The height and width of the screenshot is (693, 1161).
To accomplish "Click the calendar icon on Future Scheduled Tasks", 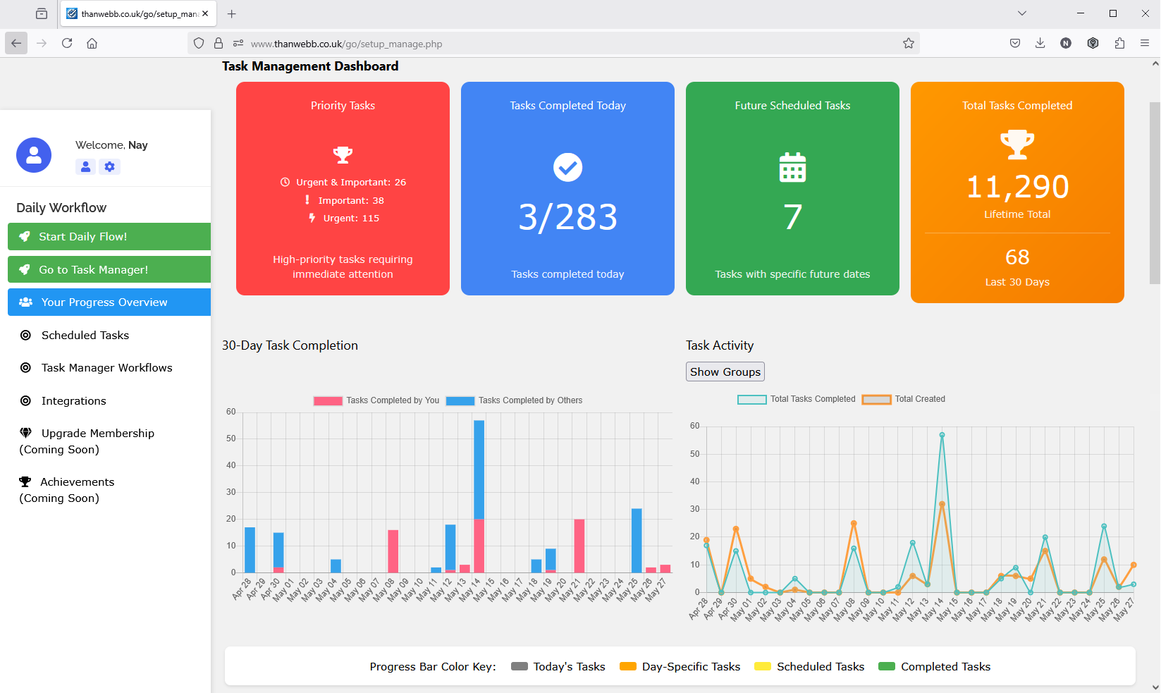I will click(792, 168).
